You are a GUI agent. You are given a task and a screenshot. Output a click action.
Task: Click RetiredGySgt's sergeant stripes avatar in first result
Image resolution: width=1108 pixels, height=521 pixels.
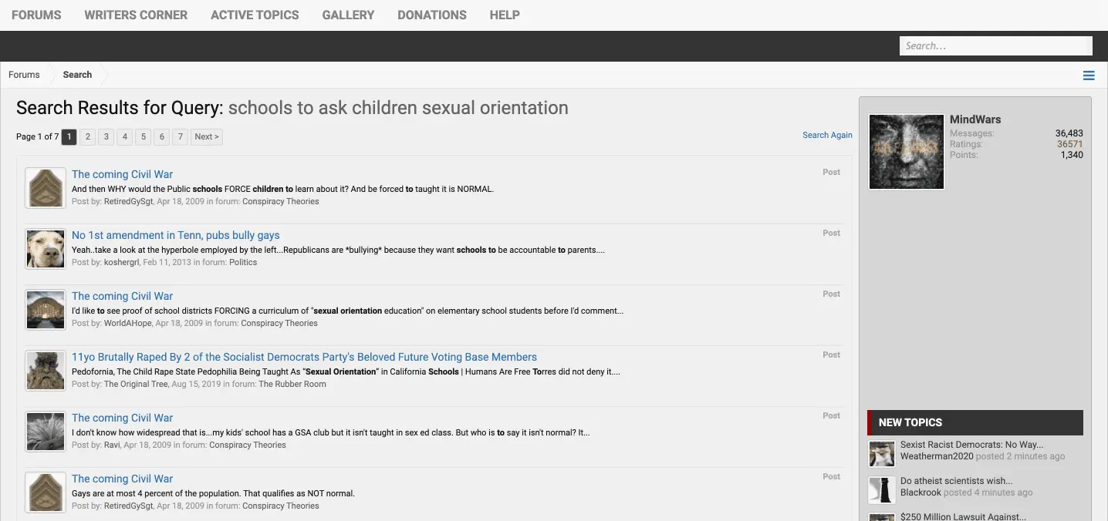46,188
